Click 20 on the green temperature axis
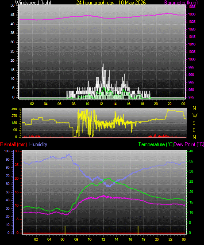This screenshot has width=204, height=245. click(191, 192)
